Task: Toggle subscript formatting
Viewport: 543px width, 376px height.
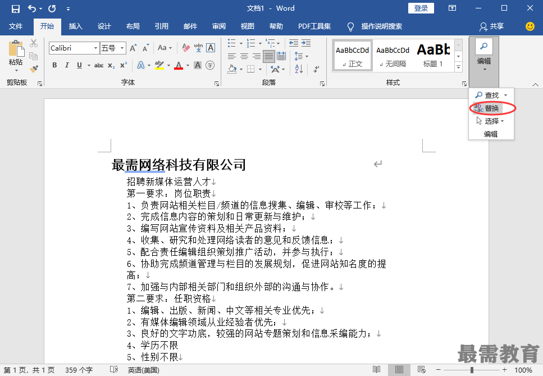Action: coord(111,65)
